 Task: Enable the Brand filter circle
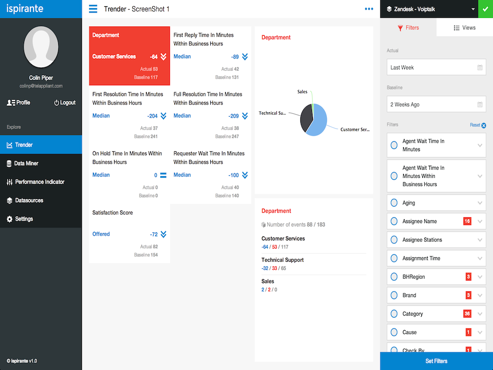point(394,295)
